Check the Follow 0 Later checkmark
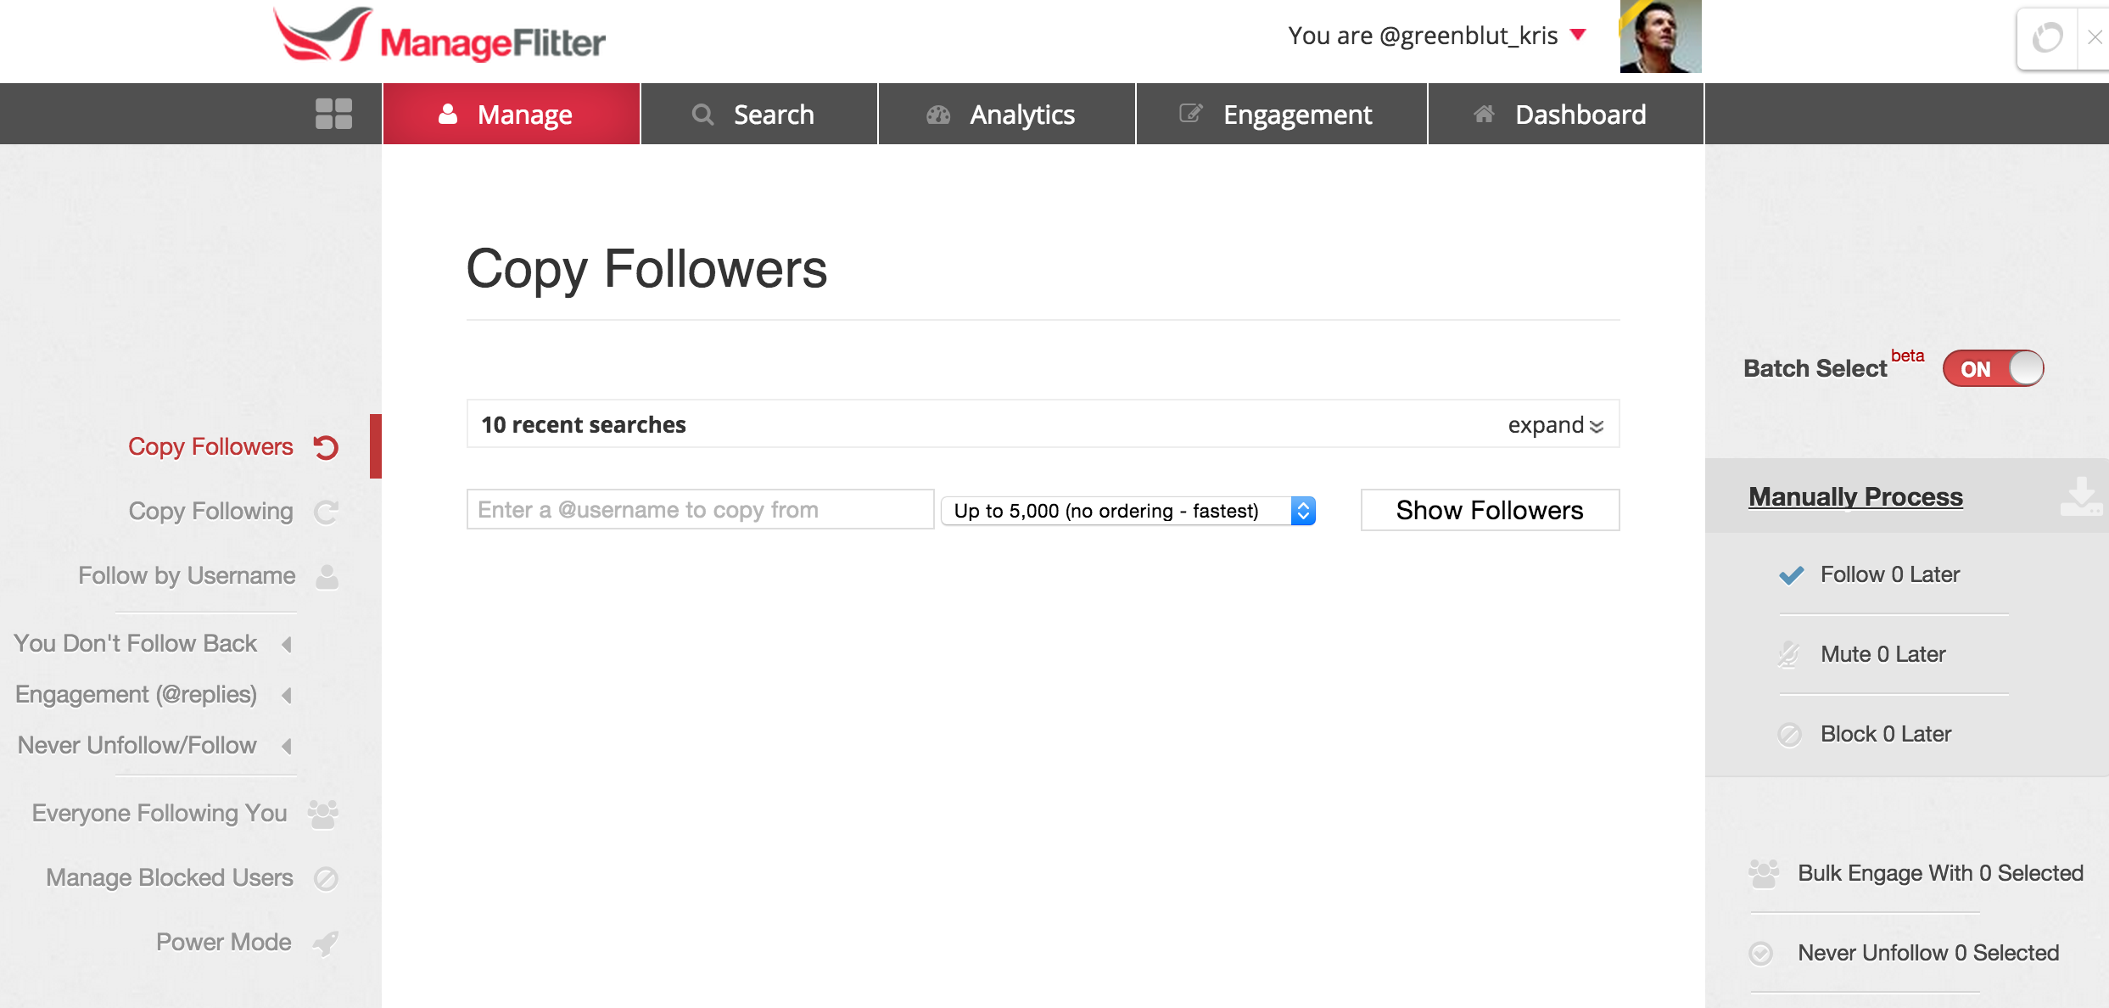This screenshot has height=1008, width=2109. (1791, 575)
